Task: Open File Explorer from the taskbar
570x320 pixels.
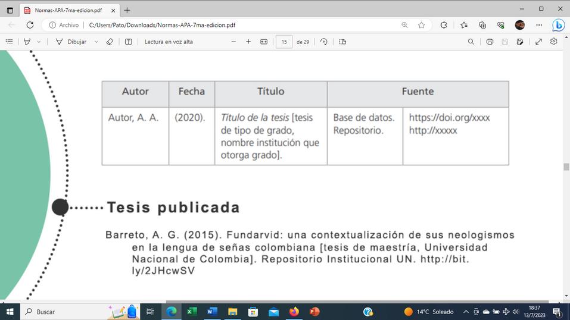Action: click(233, 312)
